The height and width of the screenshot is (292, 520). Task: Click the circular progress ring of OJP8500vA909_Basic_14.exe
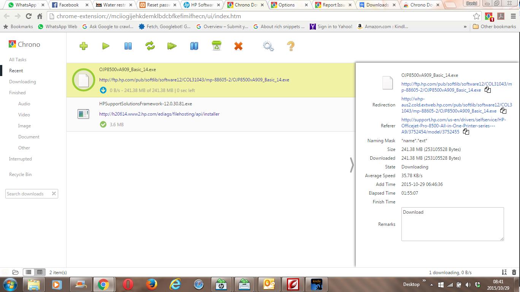tap(84, 80)
